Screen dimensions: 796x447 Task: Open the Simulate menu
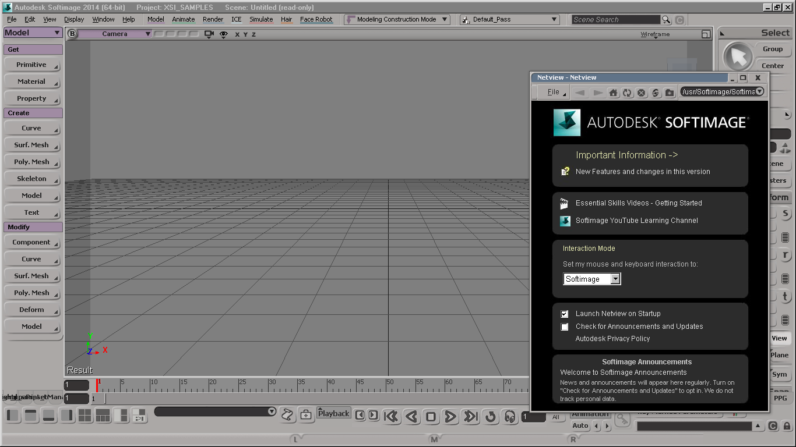pos(261,19)
